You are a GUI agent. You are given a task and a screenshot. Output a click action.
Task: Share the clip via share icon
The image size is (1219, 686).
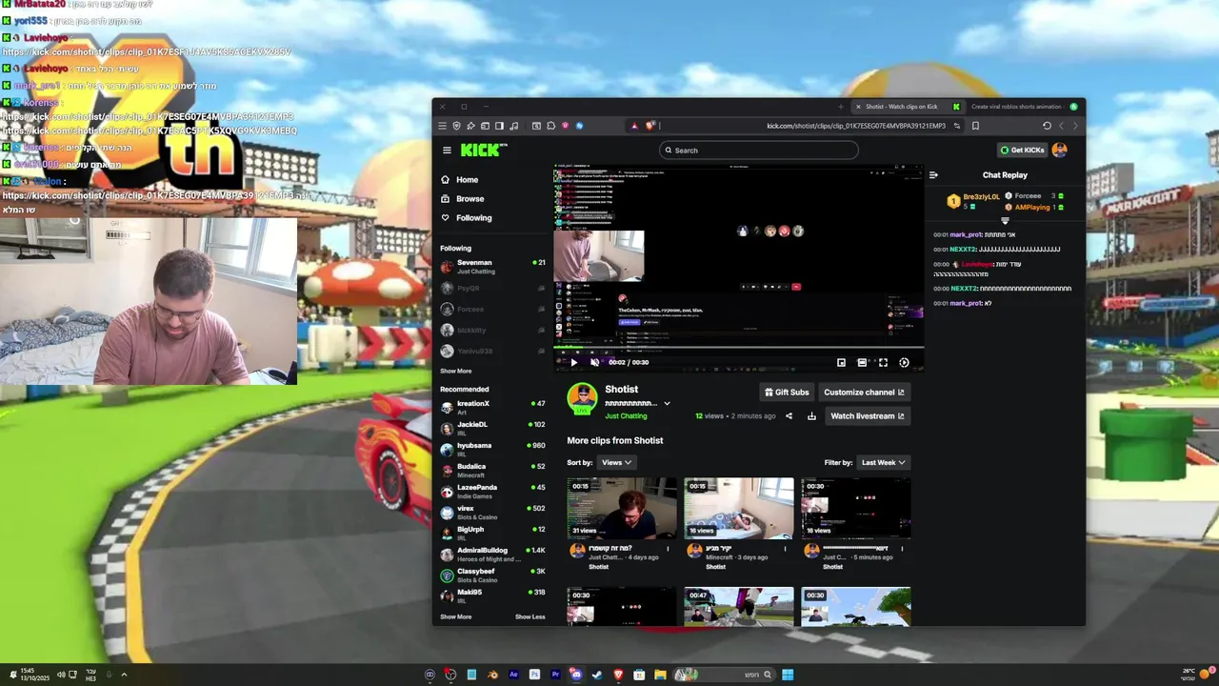pyautogui.click(x=789, y=415)
